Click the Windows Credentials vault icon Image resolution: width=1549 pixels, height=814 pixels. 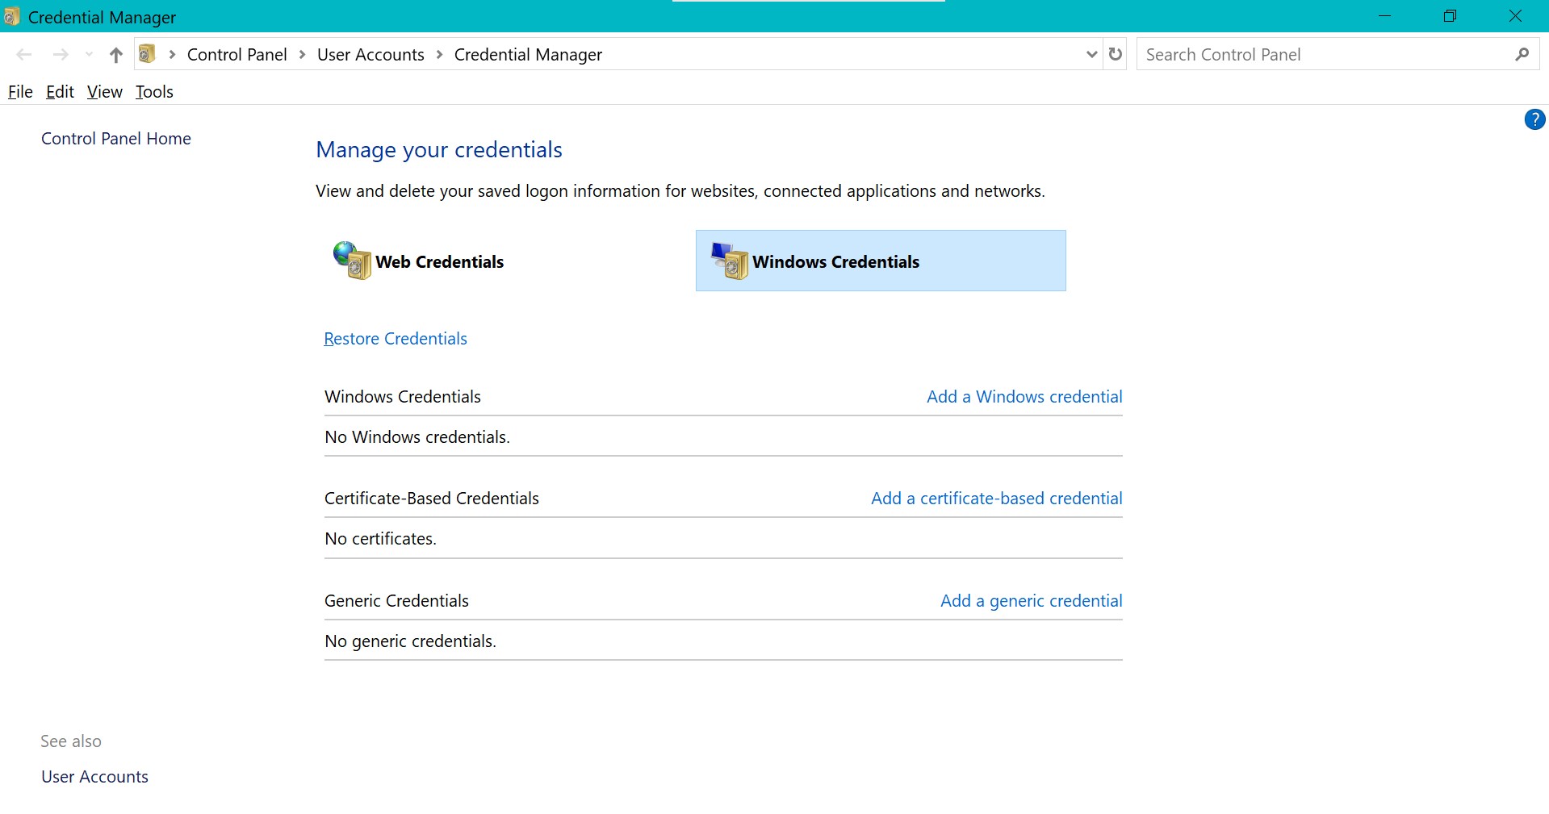click(x=730, y=261)
